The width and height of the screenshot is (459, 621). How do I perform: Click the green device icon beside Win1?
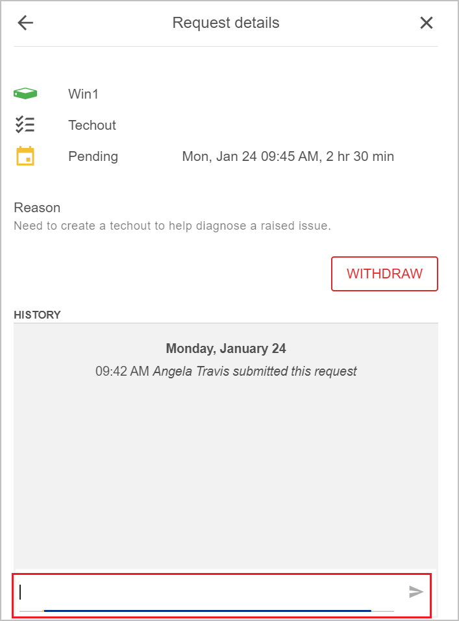pyautogui.click(x=25, y=94)
